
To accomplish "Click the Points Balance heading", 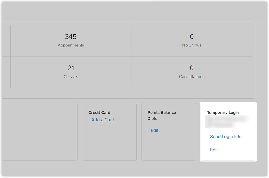I will 162,113.
